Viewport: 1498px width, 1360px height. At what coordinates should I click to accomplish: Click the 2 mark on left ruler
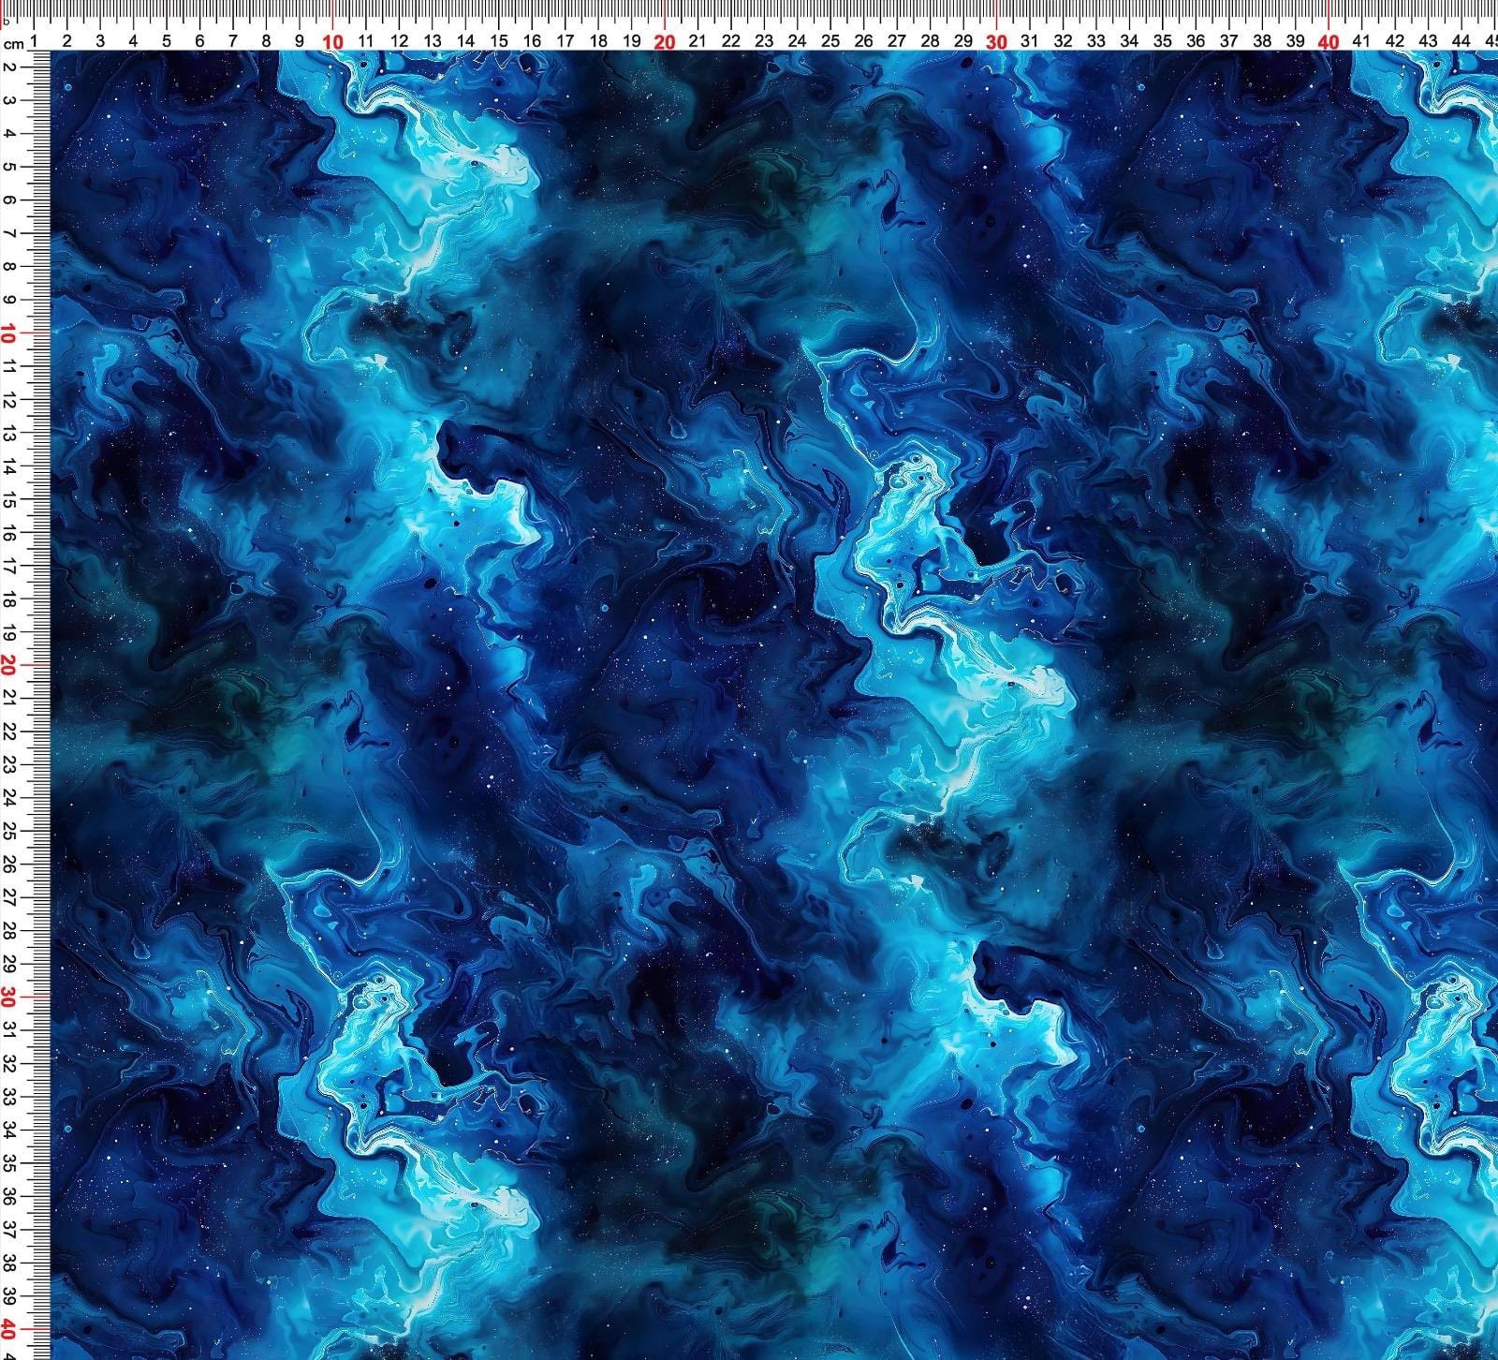tap(8, 67)
